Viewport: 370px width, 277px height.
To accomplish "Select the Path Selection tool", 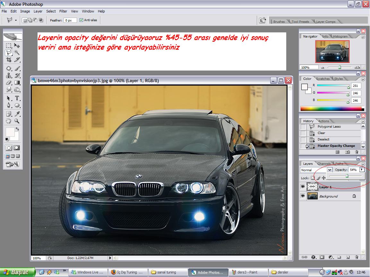I will [9, 98].
